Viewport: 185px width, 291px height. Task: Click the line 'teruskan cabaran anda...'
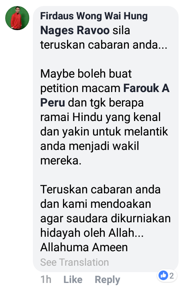coord(104,45)
